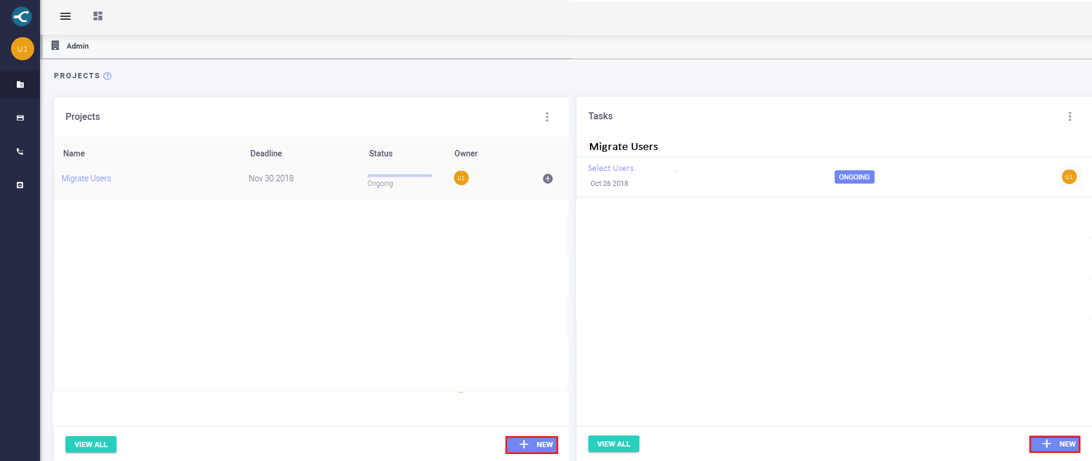The width and height of the screenshot is (1092, 461).
Task: Open the hamburger menu
Action: [65, 16]
